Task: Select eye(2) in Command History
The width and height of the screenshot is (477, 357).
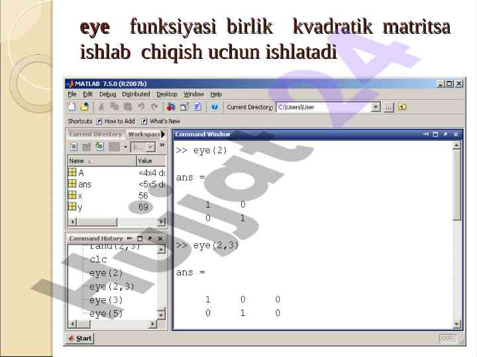Action: point(106,273)
